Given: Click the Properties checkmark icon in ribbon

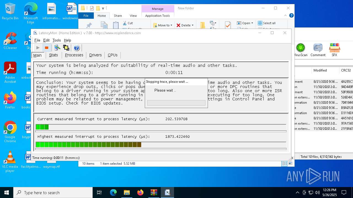Looking at the screenshot, I should click(228, 25).
